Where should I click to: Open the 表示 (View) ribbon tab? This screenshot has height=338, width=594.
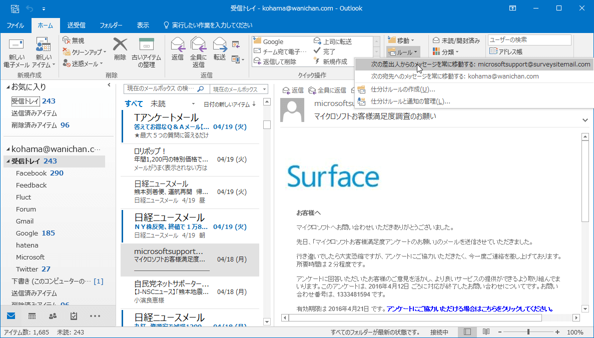[143, 25]
